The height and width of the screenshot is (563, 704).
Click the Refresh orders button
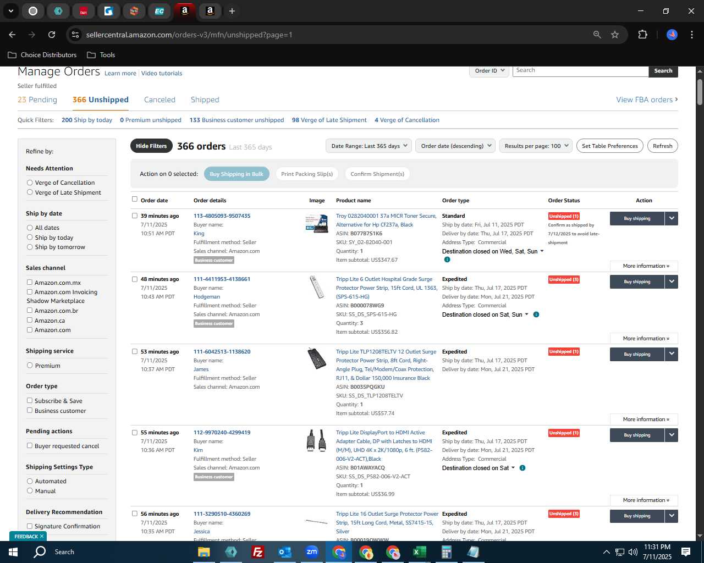pyautogui.click(x=662, y=146)
